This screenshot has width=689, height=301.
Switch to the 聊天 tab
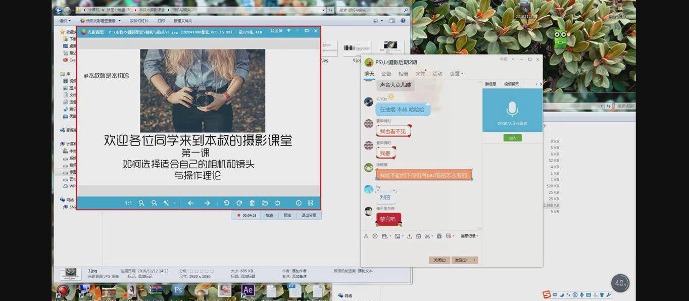(x=369, y=74)
